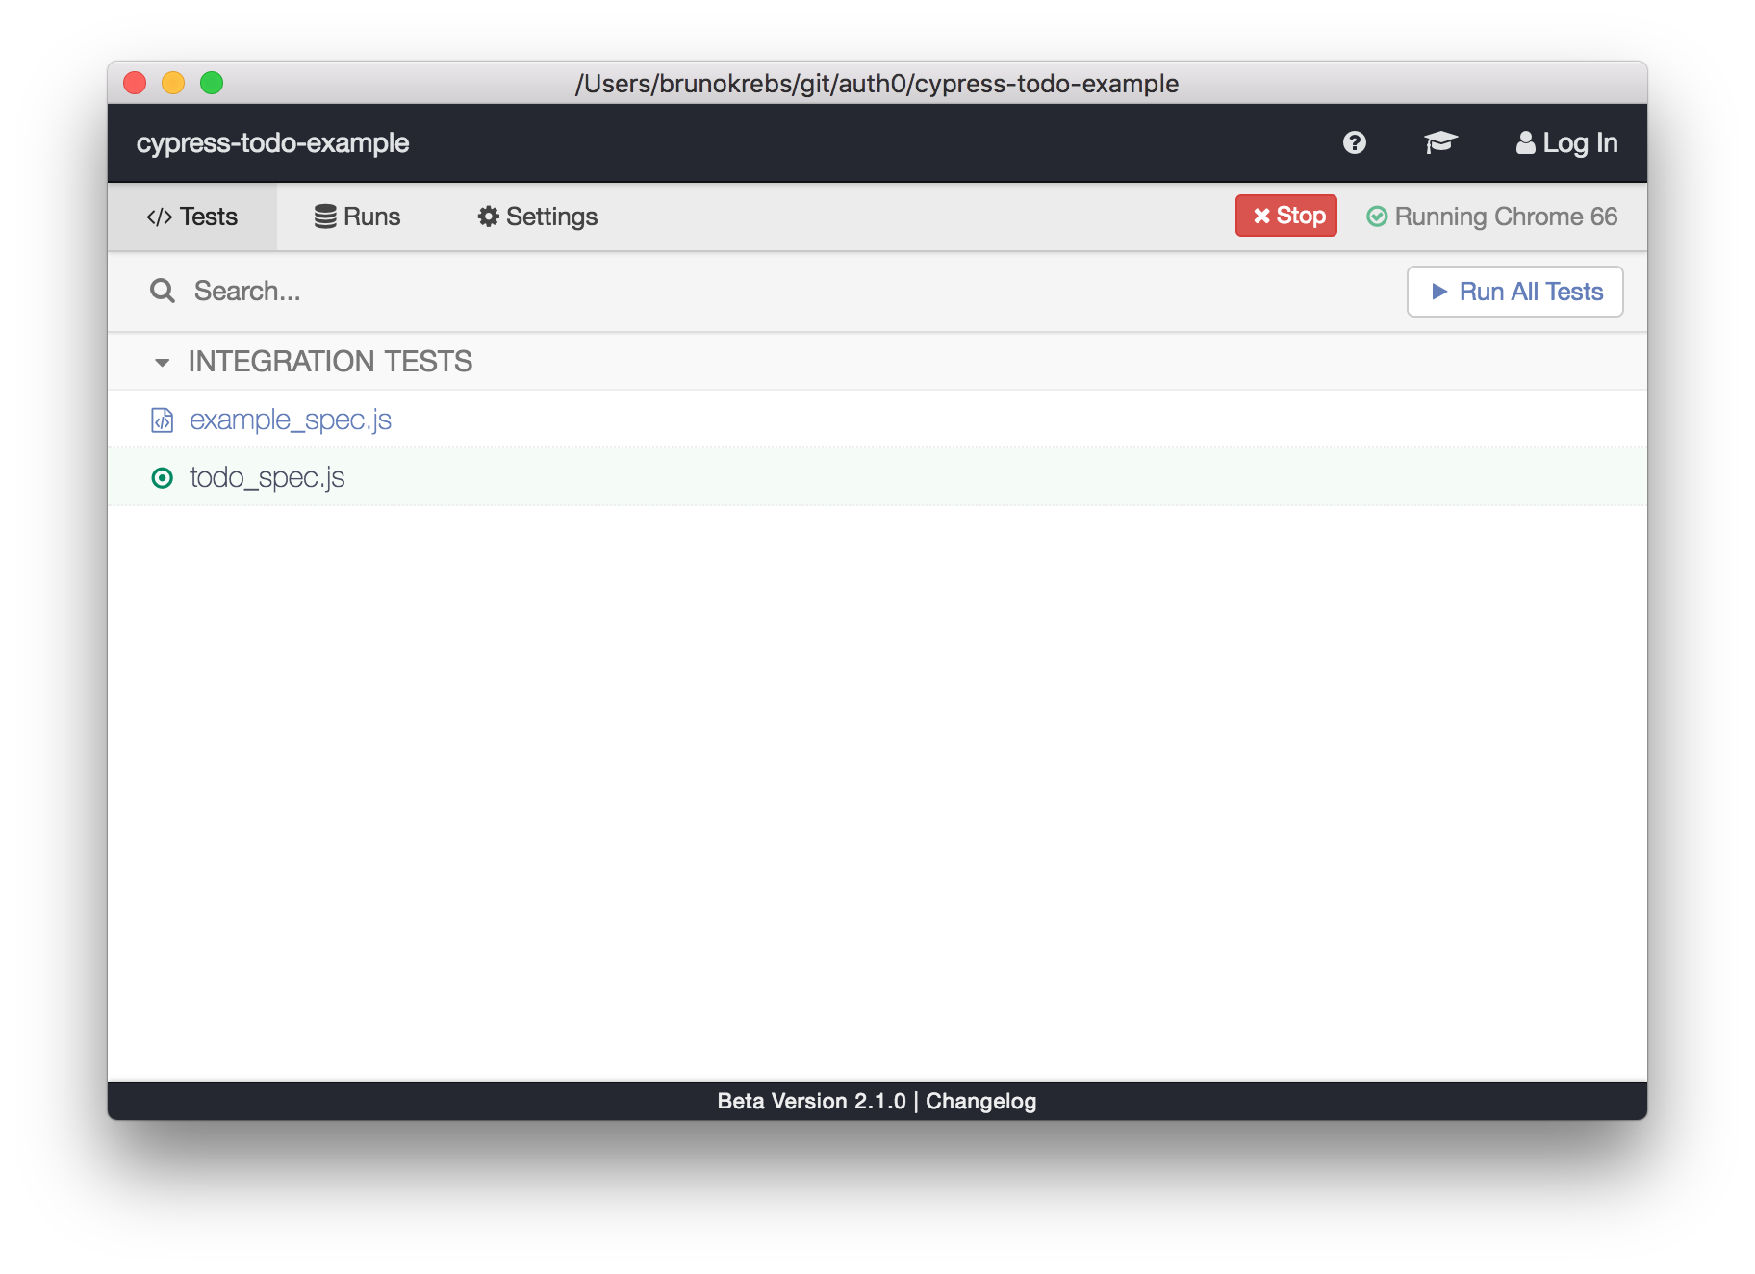Switch to the Runs tab

[357, 216]
